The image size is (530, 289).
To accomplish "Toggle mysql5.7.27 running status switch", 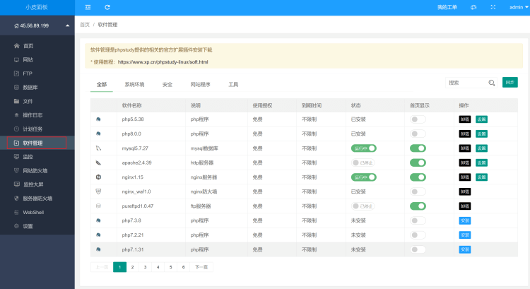I will pos(364,148).
